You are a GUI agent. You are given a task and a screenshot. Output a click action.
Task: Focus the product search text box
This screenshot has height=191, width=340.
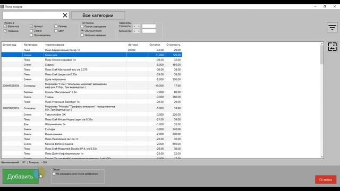[32, 15]
